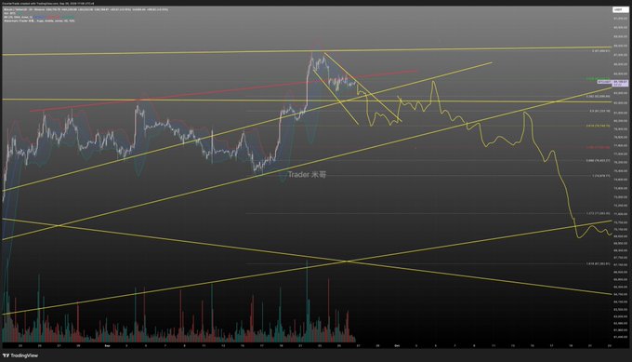Select the 0.886 Fibonacci level label
632x362 pixels.
(x=599, y=161)
